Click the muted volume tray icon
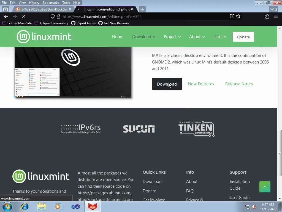282x212 pixels. pos(254,207)
